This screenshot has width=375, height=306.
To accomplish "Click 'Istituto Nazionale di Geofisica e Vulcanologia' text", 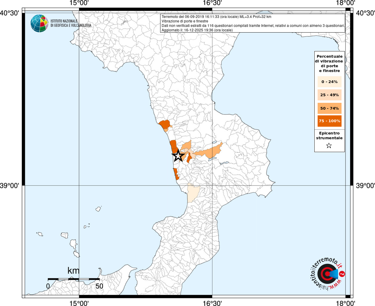I will (x=71, y=23).
